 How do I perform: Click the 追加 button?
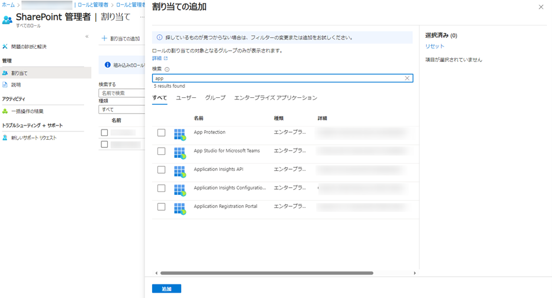(x=166, y=289)
